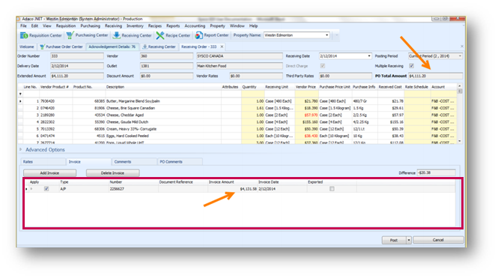Click the Delivery Date field

[76, 66]
